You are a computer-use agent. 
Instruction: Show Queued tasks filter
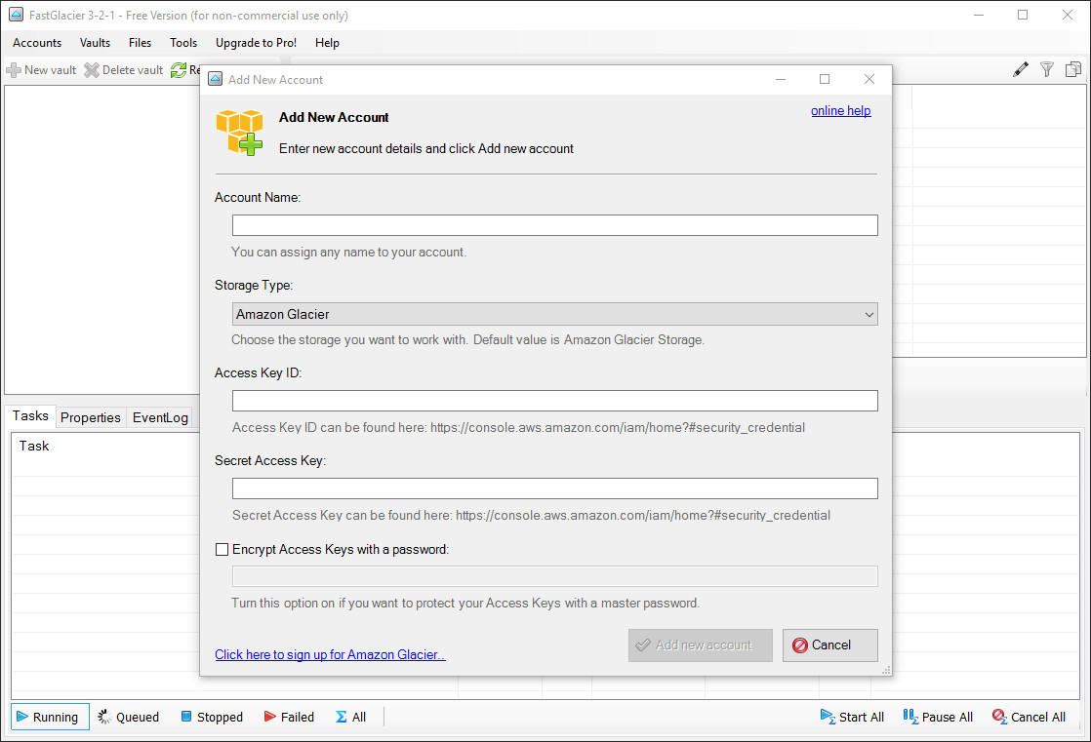tap(129, 717)
